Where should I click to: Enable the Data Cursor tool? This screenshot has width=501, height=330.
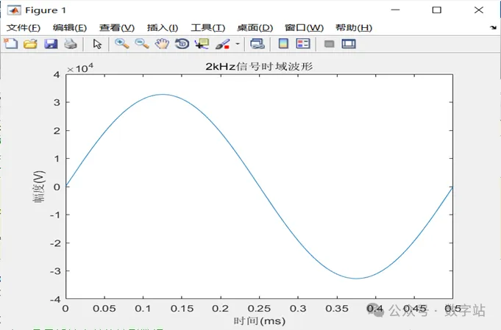(202, 43)
